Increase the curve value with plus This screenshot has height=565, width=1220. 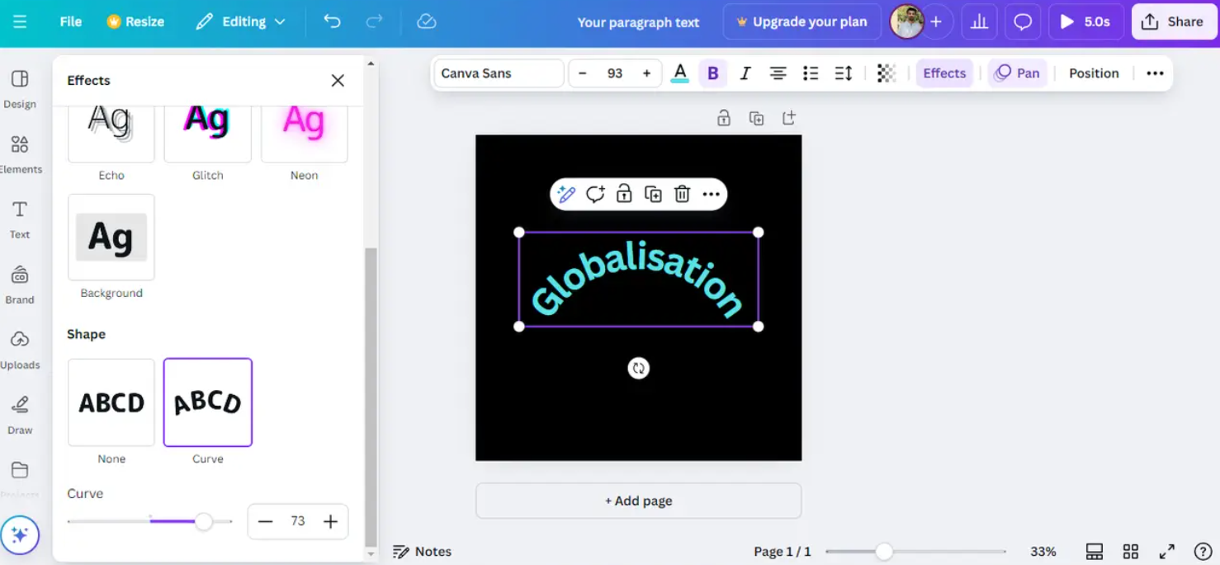tap(330, 521)
